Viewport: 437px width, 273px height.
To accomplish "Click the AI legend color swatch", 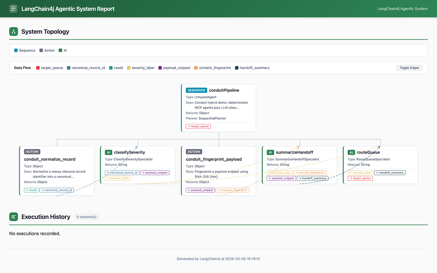I will pyautogui.click(x=60, y=50).
